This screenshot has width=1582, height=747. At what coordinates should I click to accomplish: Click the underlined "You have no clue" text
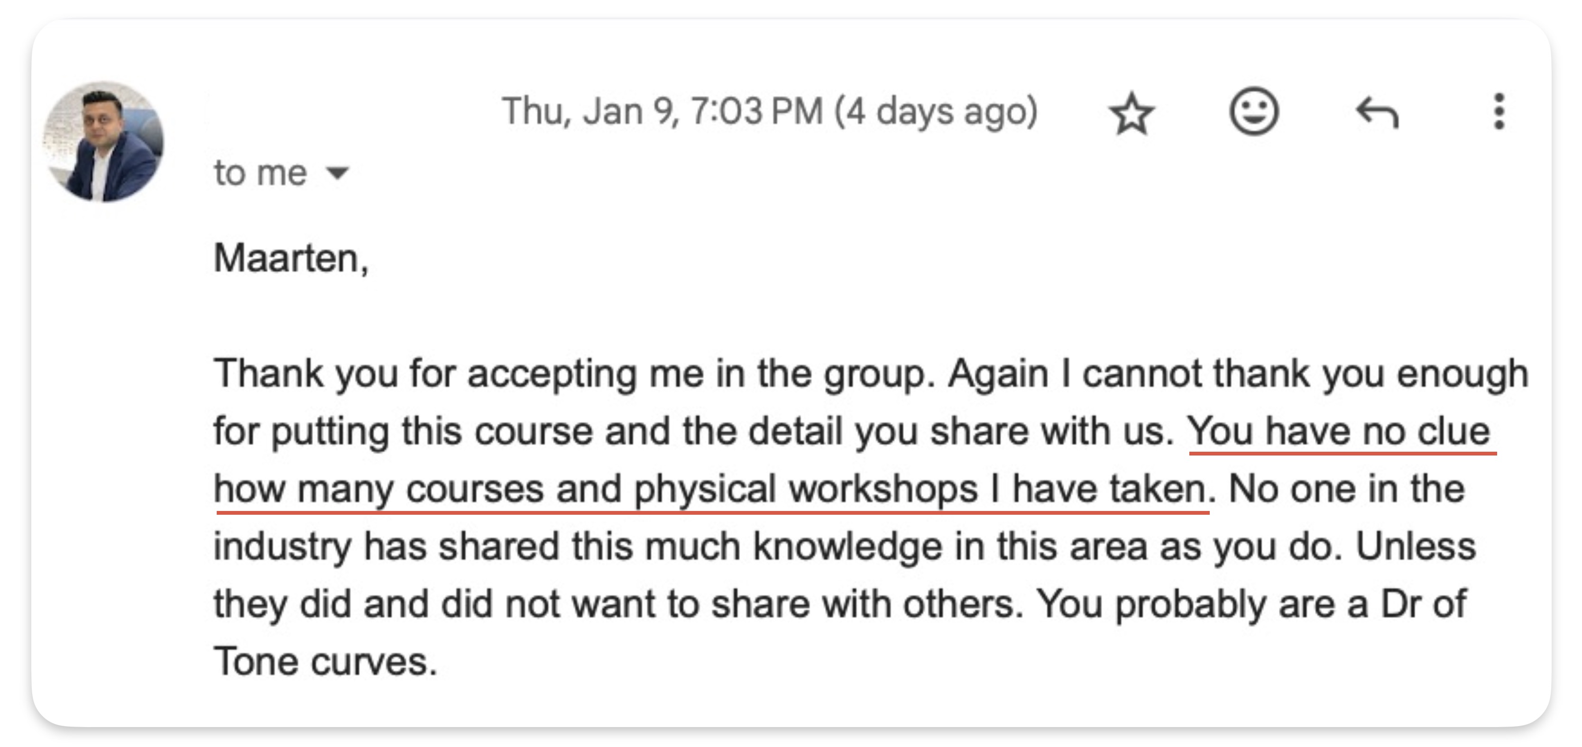(1339, 431)
